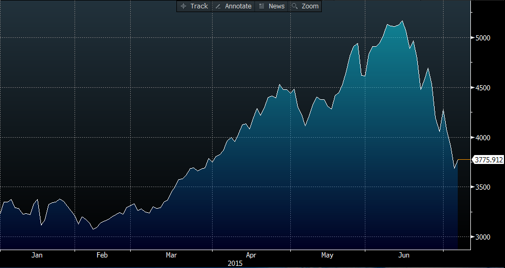Click the 3500 y-axis label
The image size is (505, 268).
[x=482, y=188]
